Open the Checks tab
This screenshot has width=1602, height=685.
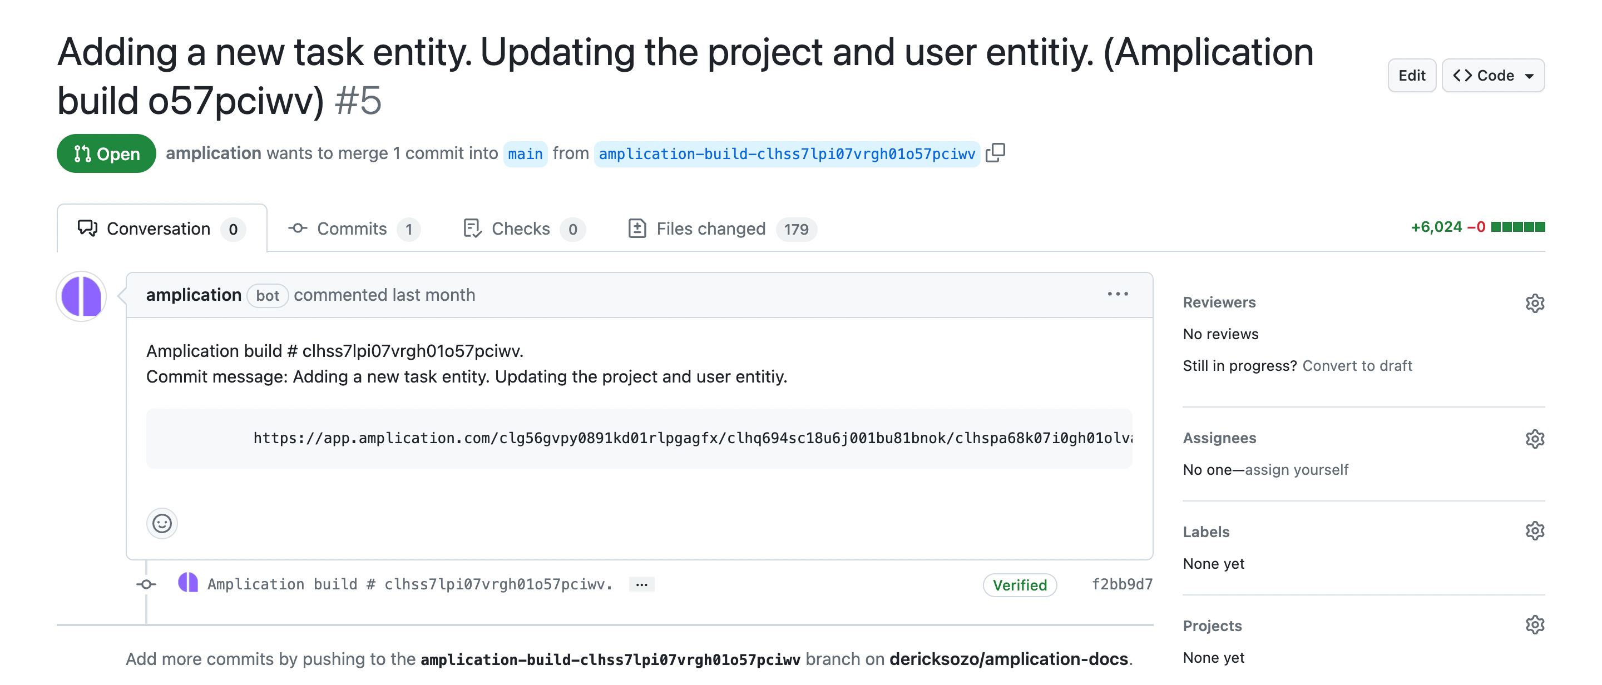pyautogui.click(x=523, y=229)
